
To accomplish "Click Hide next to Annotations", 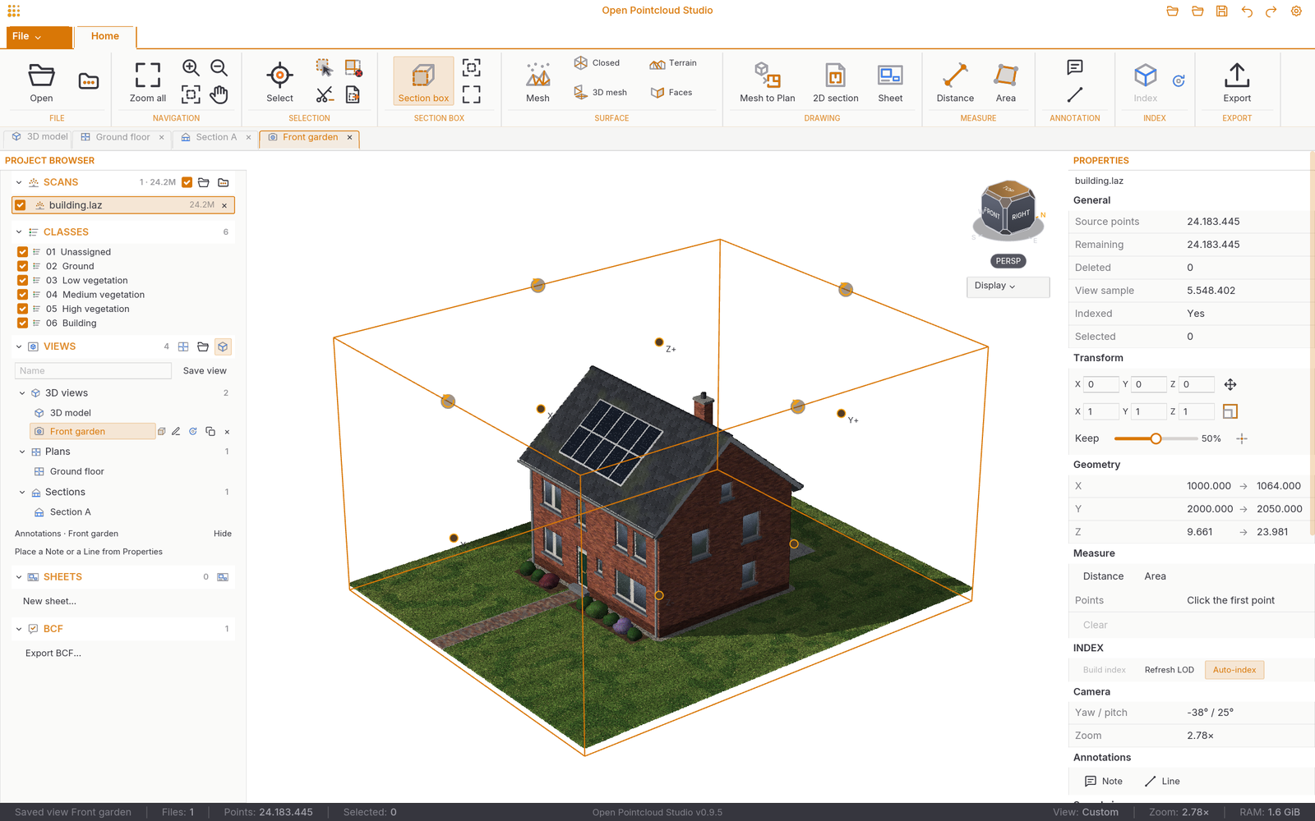I will pyautogui.click(x=223, y=534).
